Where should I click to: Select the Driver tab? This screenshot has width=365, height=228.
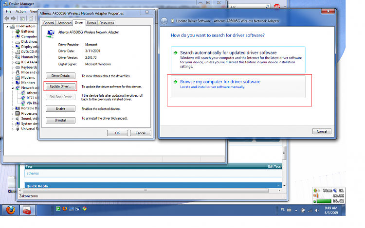coord(79,22)
